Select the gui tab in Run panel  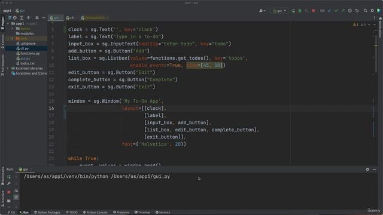(x=25, y=169)
